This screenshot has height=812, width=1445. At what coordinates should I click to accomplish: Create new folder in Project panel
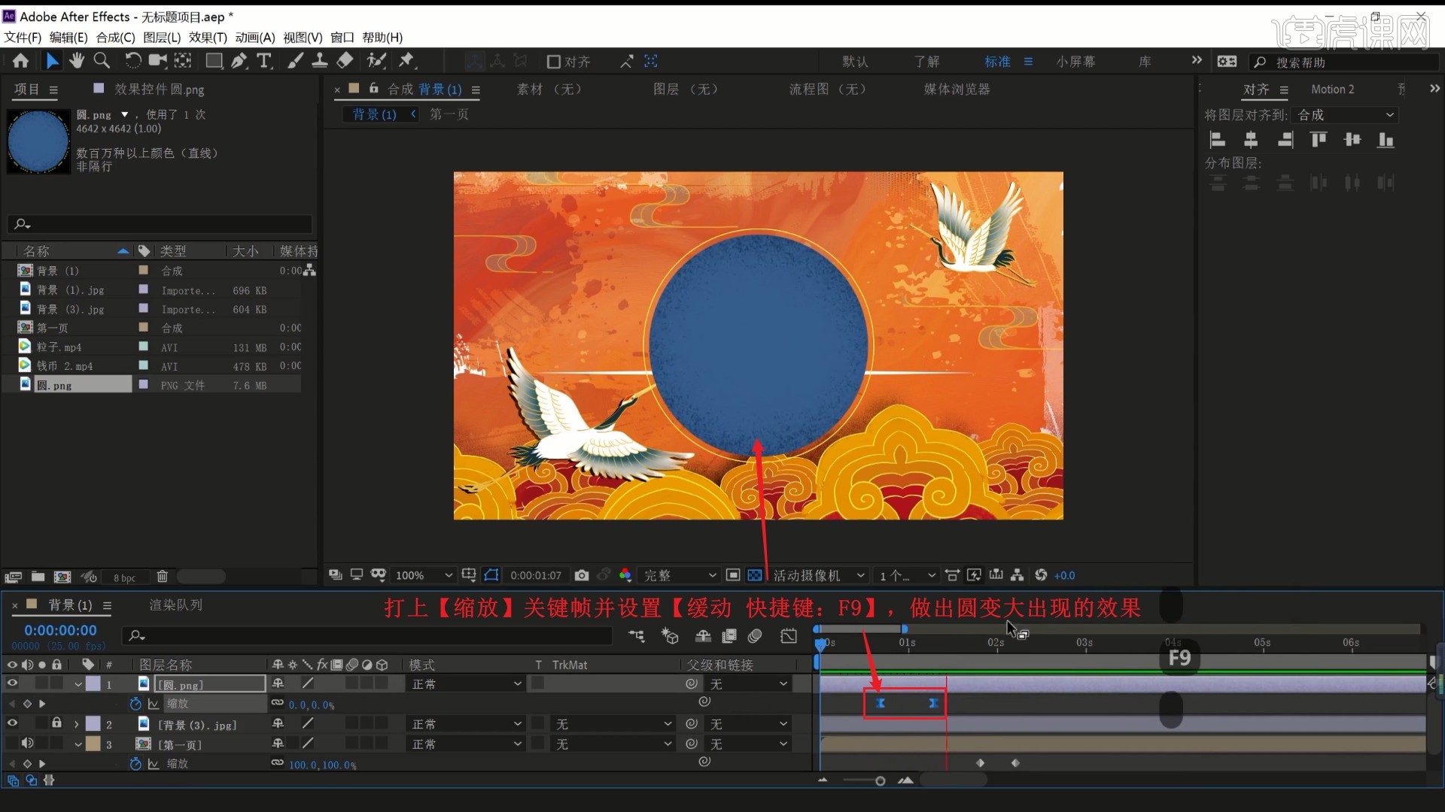click(x=38, y=577)
